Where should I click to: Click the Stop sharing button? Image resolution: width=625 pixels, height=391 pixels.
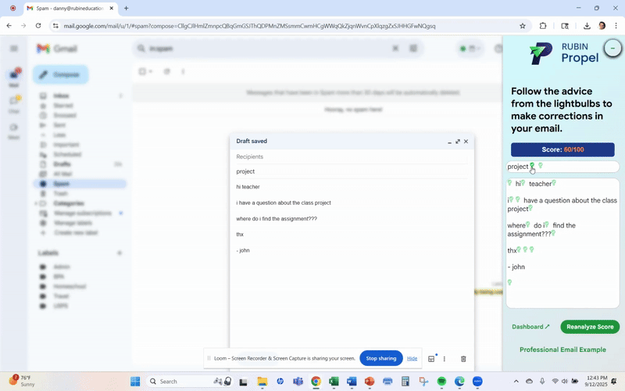[x=381, y=358]
